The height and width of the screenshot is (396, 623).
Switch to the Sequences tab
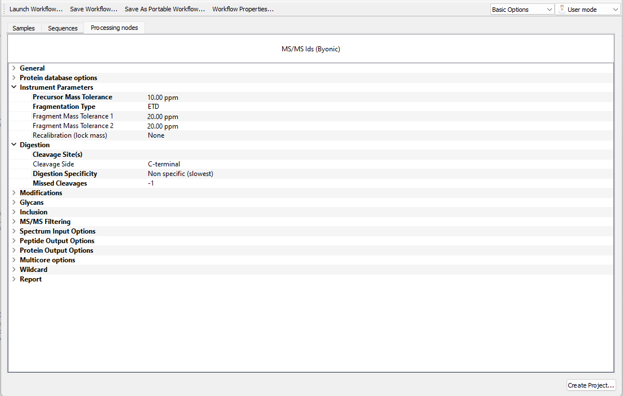63,28
